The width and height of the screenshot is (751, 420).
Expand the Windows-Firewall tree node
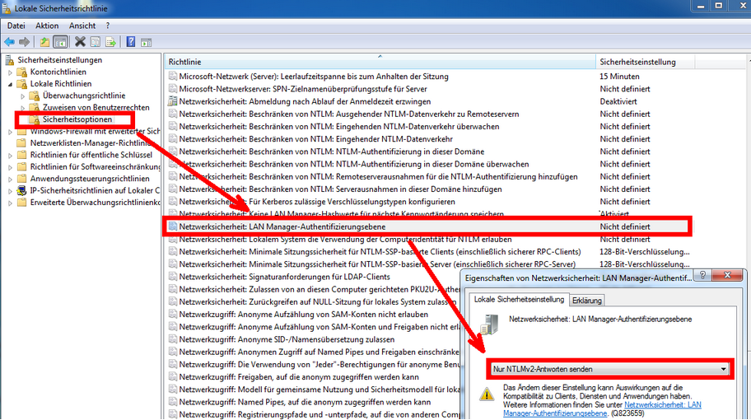10,132
